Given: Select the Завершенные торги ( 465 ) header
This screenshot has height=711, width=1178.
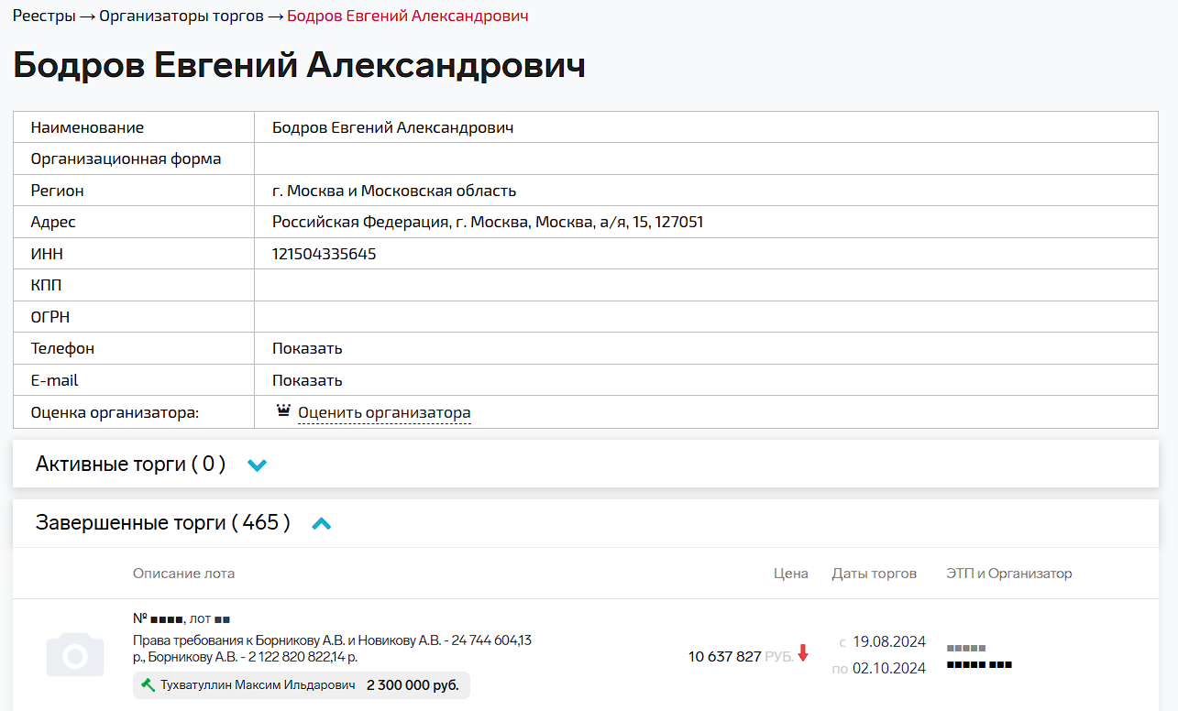Looking at the screenshot, I should pyautogui.click(x=162, y=522).
